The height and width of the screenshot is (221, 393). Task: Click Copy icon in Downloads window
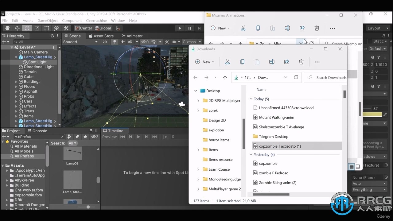242,62
